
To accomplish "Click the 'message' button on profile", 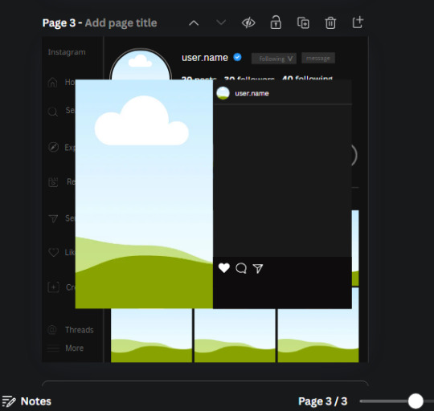I will pos(318,58).
